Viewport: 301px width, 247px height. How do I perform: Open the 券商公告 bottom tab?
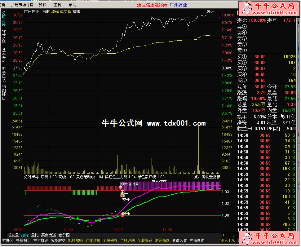point(179,241)
